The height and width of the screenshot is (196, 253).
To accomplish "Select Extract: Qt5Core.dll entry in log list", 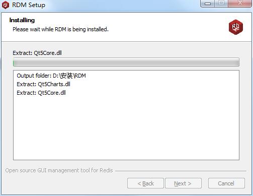I will 41,93.
